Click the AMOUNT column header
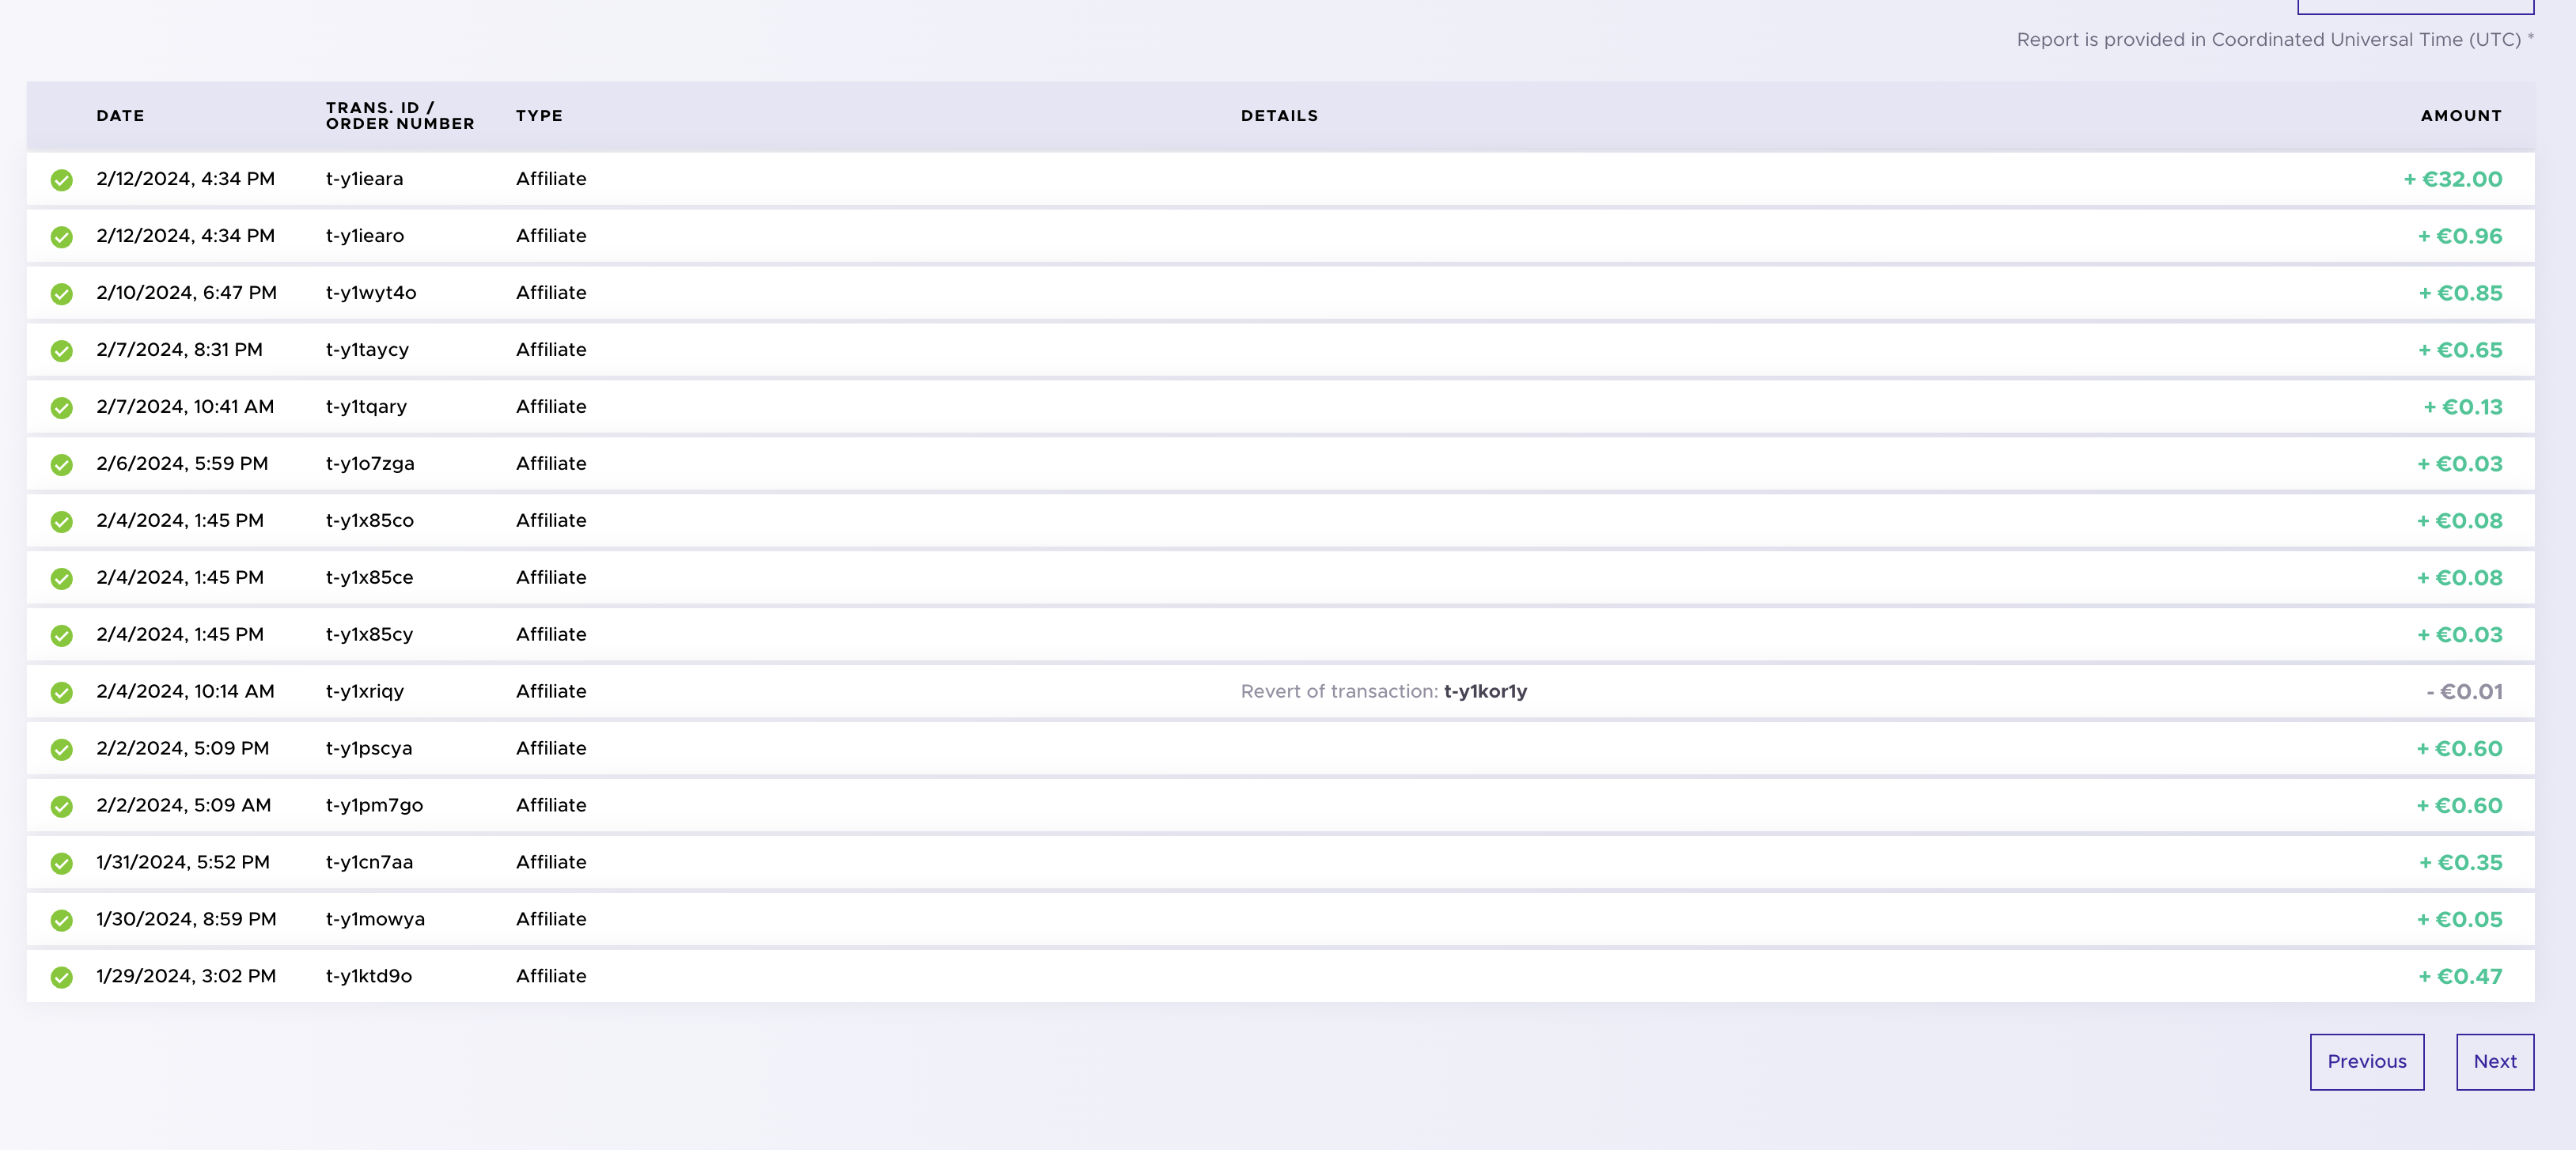Screen dimensions: 2576x1150 [x=2461, y=116]
